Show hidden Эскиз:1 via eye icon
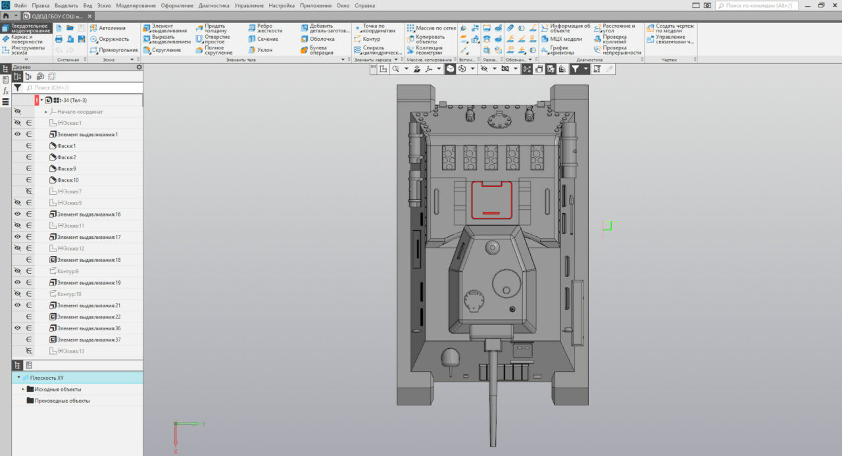The image size is (842, 456). pos(18,123)
